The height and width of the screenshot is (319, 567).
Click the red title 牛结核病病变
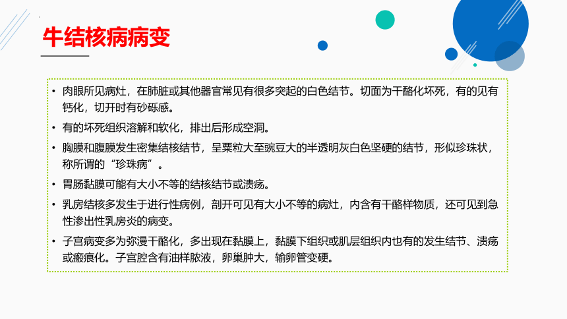point(106,38)
